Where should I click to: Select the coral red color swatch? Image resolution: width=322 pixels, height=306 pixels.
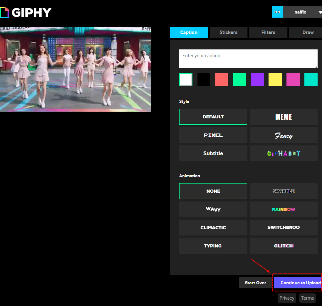coord(222,80)
